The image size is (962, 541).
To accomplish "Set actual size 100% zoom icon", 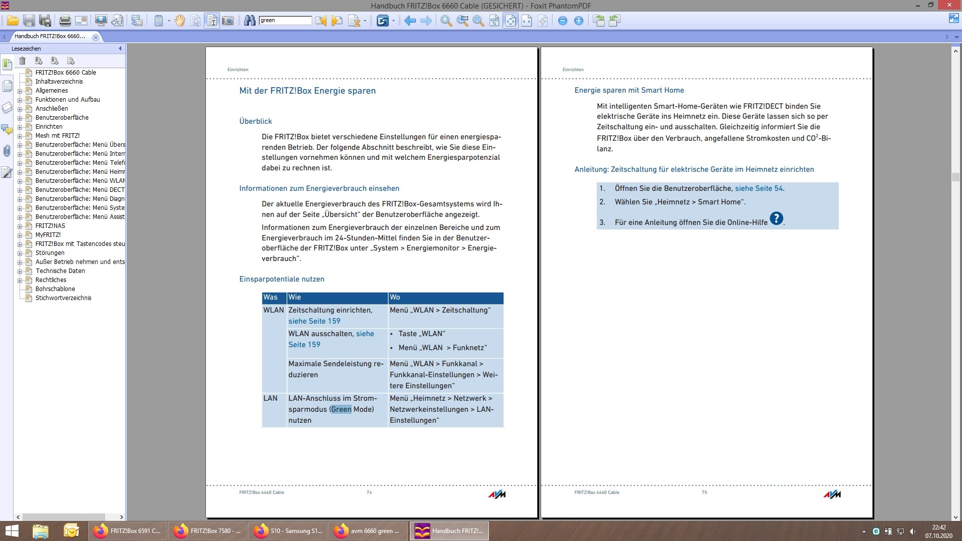I will pyautogui.click(x=495, y=21).
